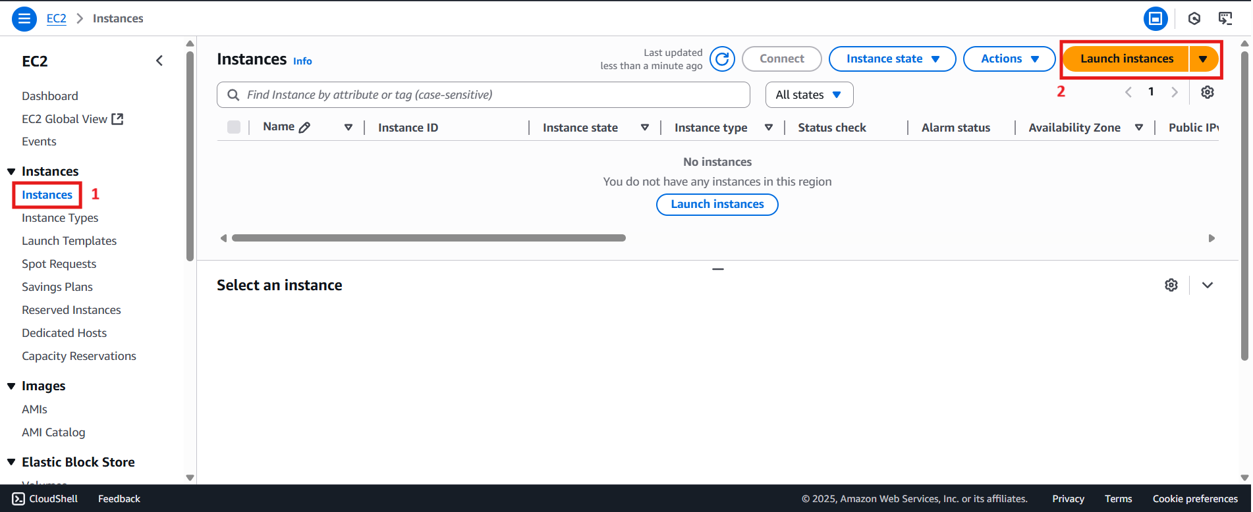Click the Find Instance search field
Viewport: 1253px width, 512px height.
pyautogui.click(x=484, y=95)
